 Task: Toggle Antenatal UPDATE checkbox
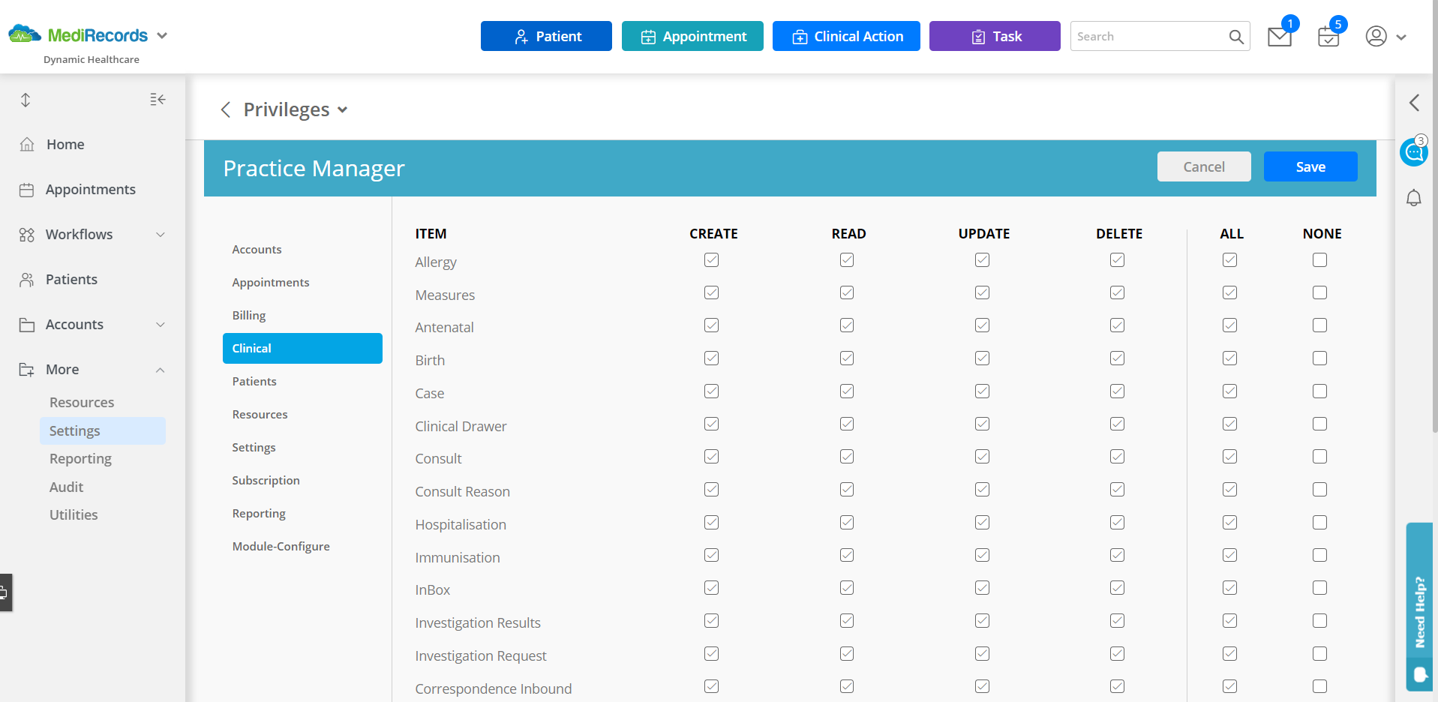[983, 325]
